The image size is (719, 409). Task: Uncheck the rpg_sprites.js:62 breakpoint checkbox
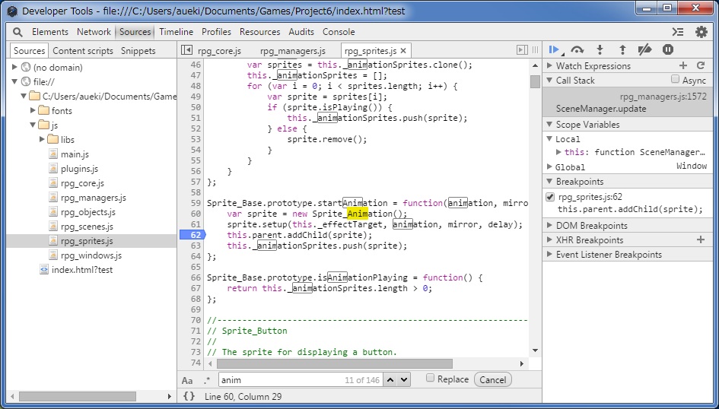click(550, 198)
